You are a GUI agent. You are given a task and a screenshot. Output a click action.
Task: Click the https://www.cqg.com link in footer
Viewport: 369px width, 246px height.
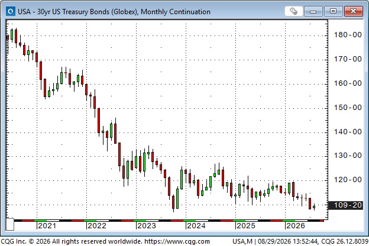(x=177, y=241)
